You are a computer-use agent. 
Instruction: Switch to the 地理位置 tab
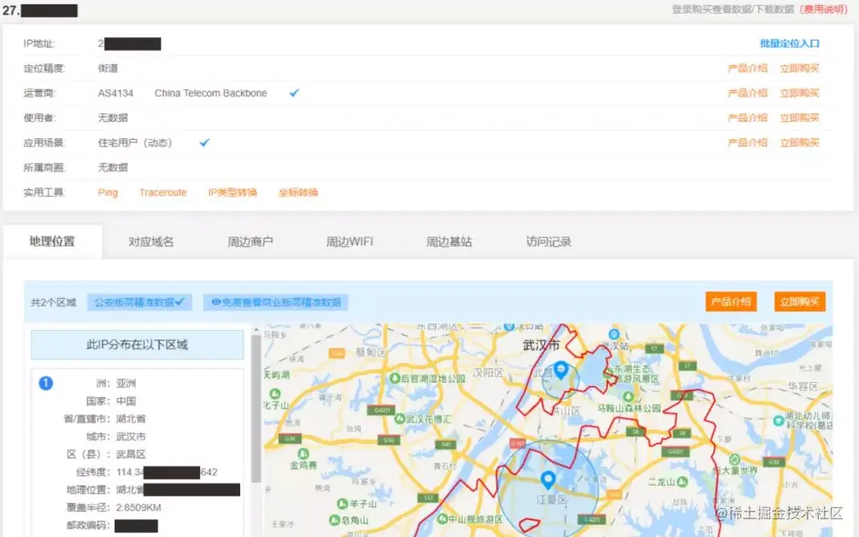[52, 241]
